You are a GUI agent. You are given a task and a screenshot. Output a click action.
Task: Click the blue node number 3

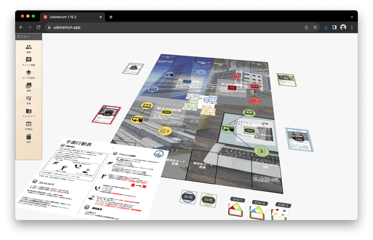click(201, 72)
